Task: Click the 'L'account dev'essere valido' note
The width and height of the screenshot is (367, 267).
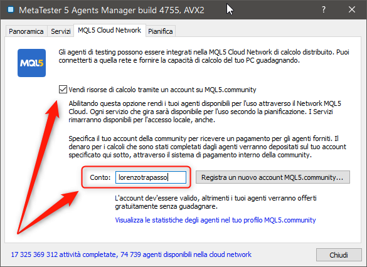Action: (216, 202)
